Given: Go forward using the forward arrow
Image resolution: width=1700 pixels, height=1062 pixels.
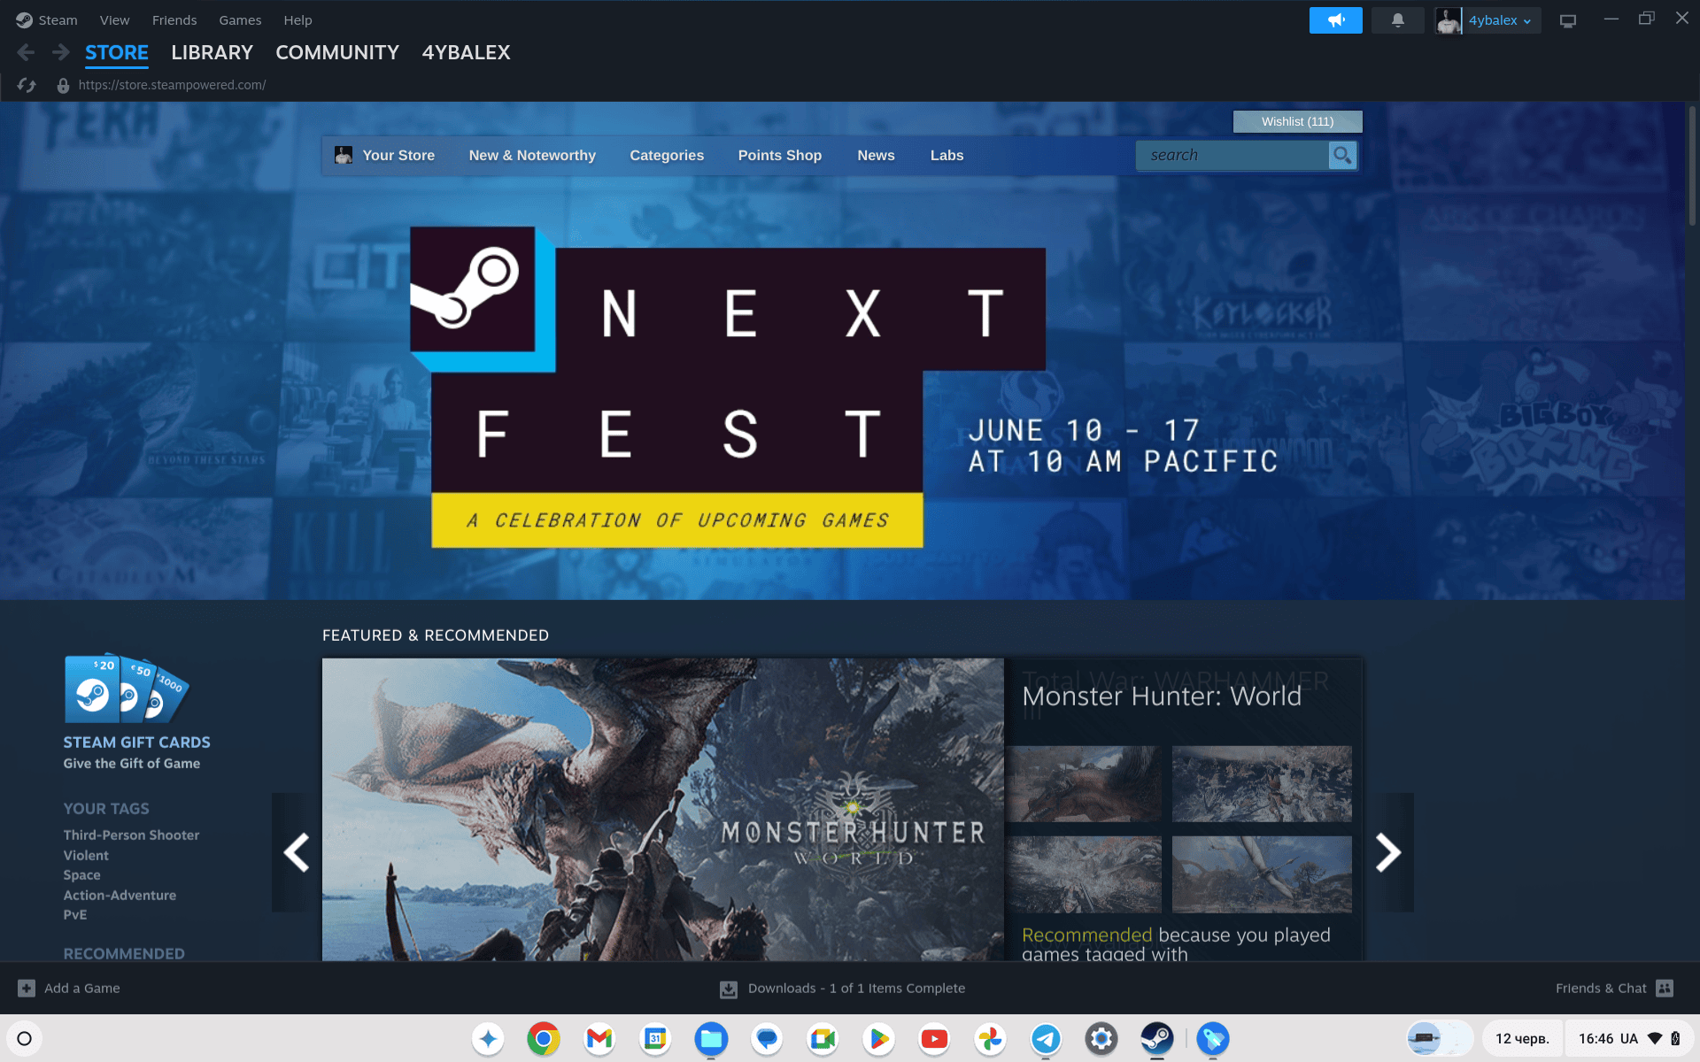Looking at the screenshot, I should pyautogui.click(x=60, y=53).
